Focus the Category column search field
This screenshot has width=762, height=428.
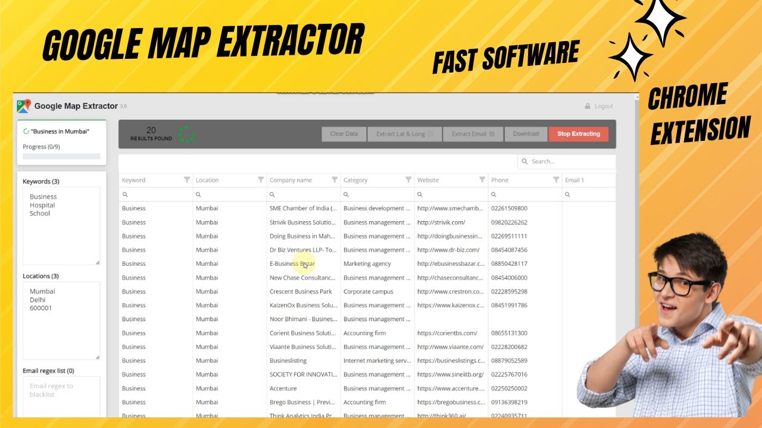coord(377,194)
